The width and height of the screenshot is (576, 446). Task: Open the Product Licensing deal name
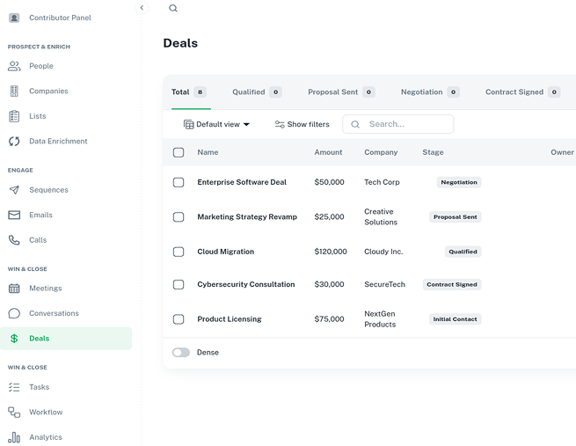[230, 319]
